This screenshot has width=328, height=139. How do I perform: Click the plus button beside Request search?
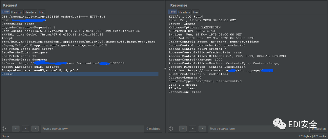(x=26, y=129)
